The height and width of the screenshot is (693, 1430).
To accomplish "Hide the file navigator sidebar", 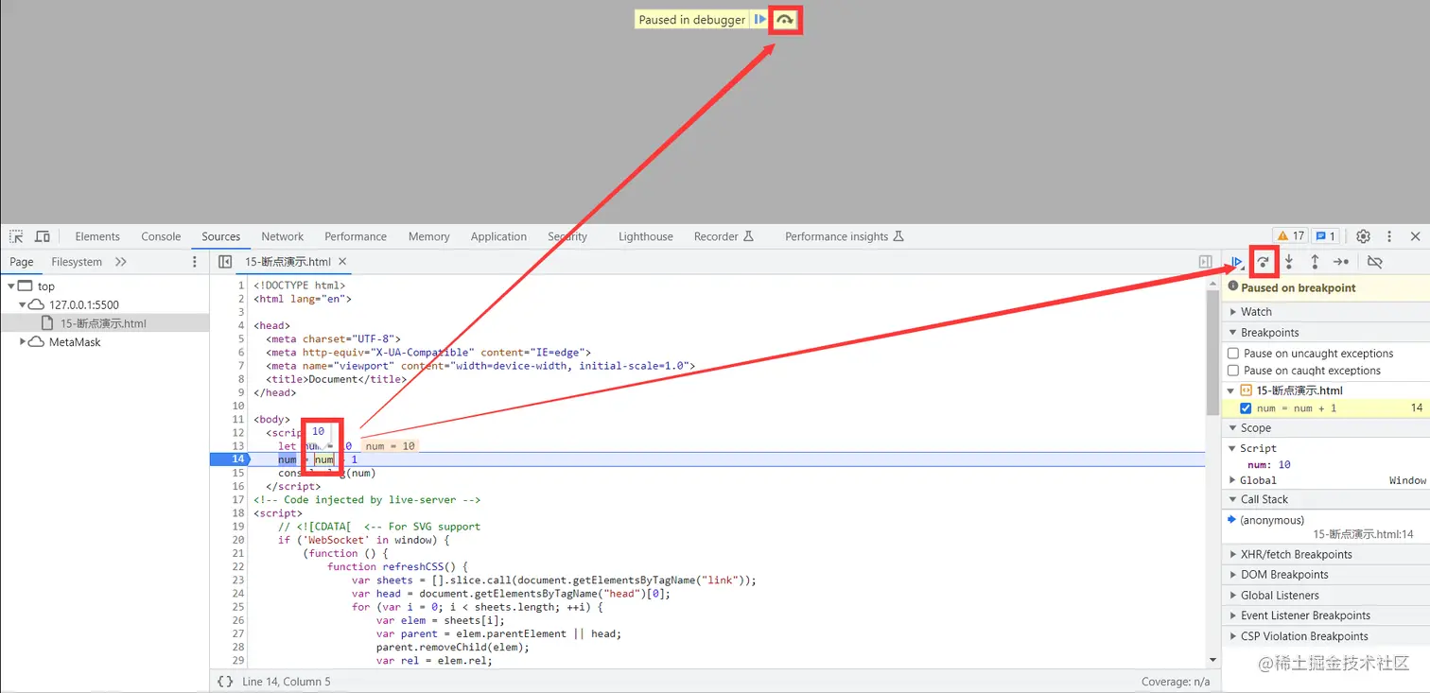I will click(225, 262).
